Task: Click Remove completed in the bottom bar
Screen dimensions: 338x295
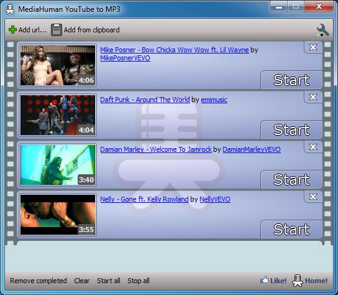Action: (x=39, y=281)
